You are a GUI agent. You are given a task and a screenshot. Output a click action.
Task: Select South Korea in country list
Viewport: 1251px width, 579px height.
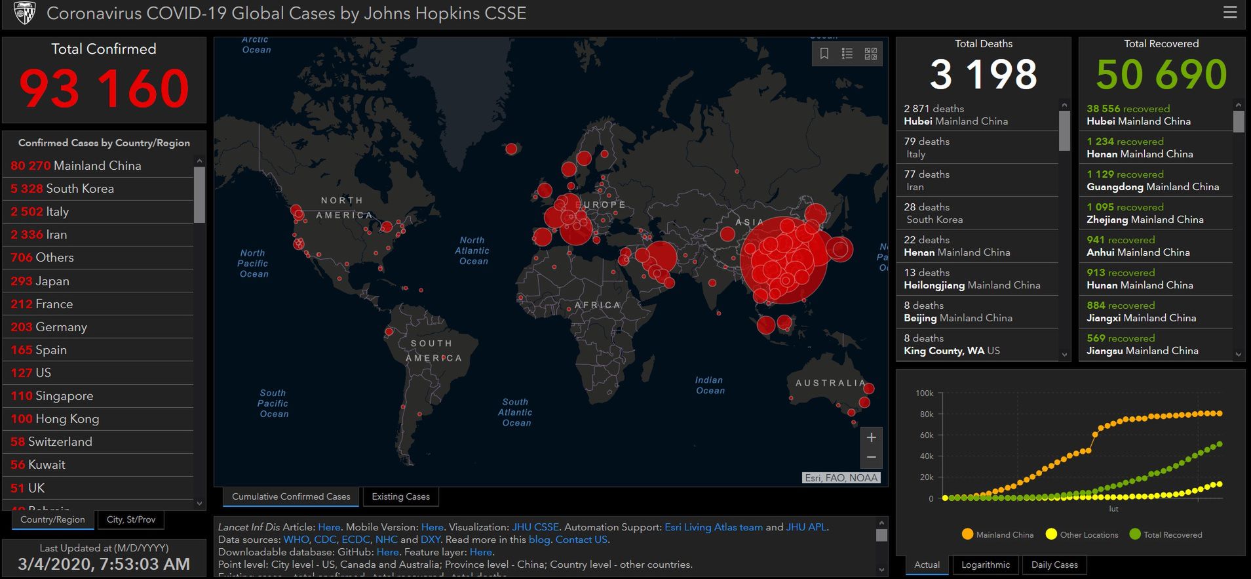[x=98, y=188]
